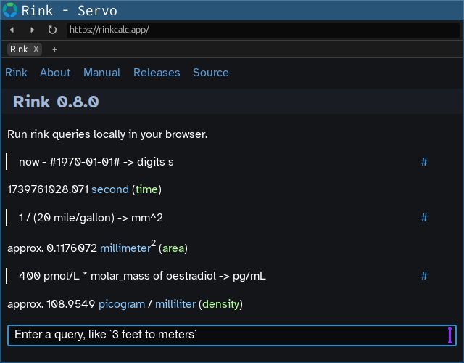
Task: Click query text 'now - #1970-01-01# -> digits s'
Action: coord(96,162)
